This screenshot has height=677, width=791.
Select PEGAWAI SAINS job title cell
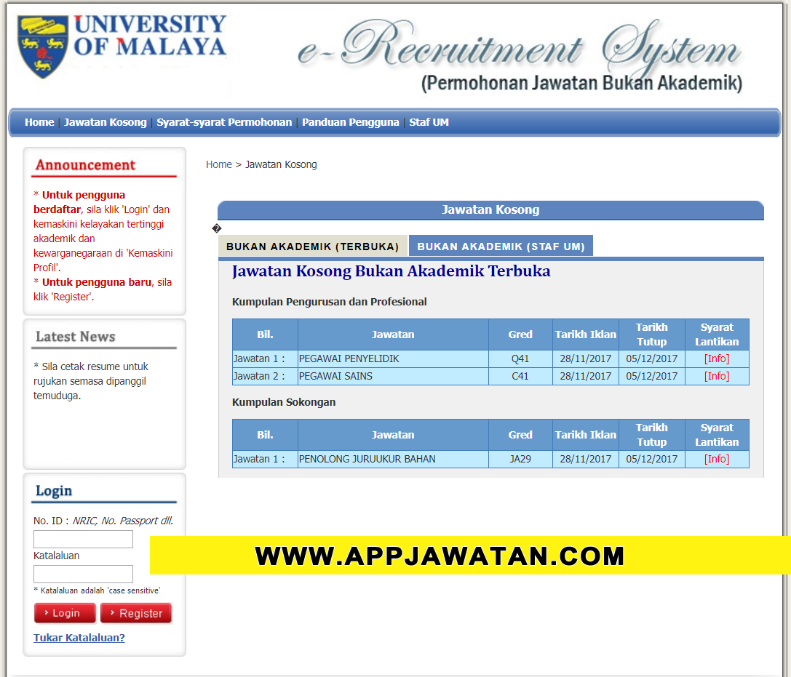tap(393, 376)
